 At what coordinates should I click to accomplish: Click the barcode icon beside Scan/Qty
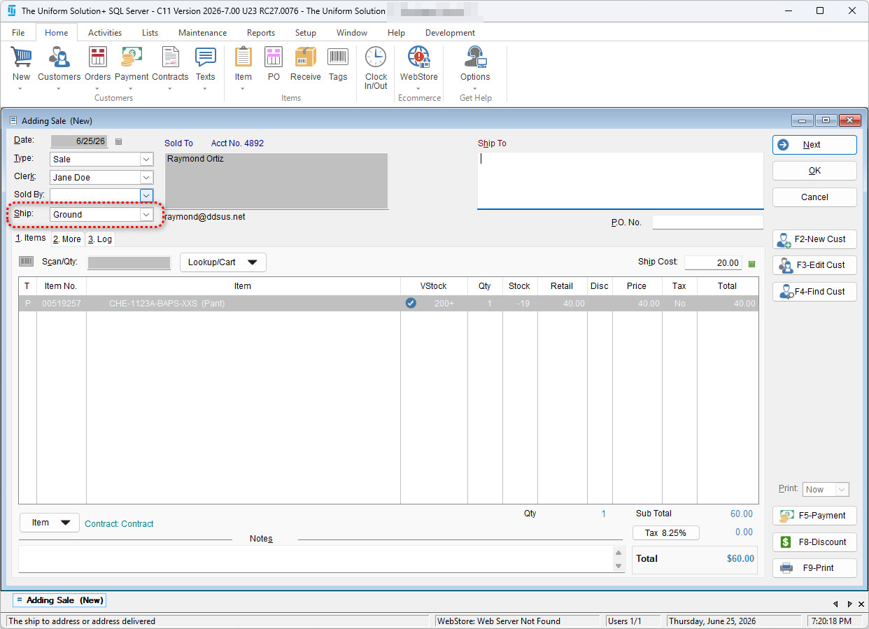26,262
